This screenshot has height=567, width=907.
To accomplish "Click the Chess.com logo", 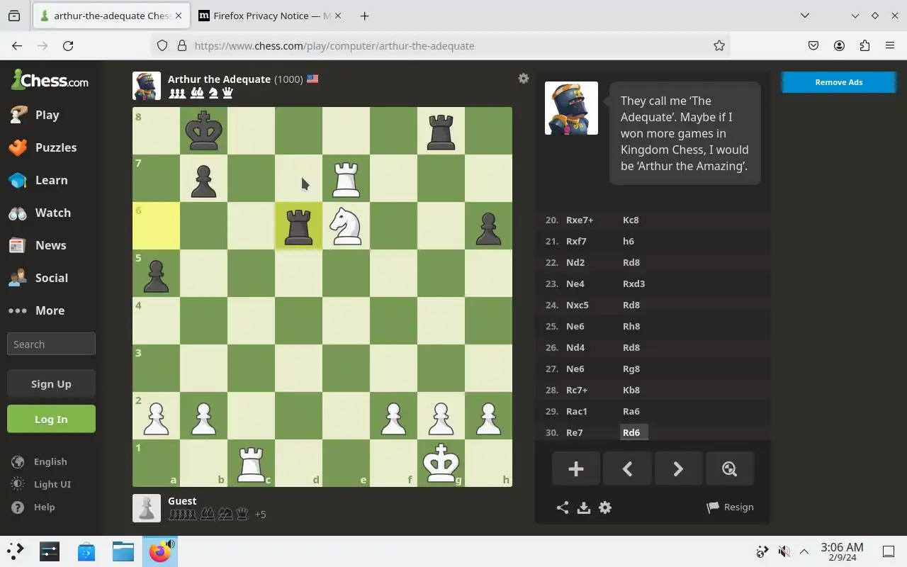I will pyautogui.click(x=50, y=79).
